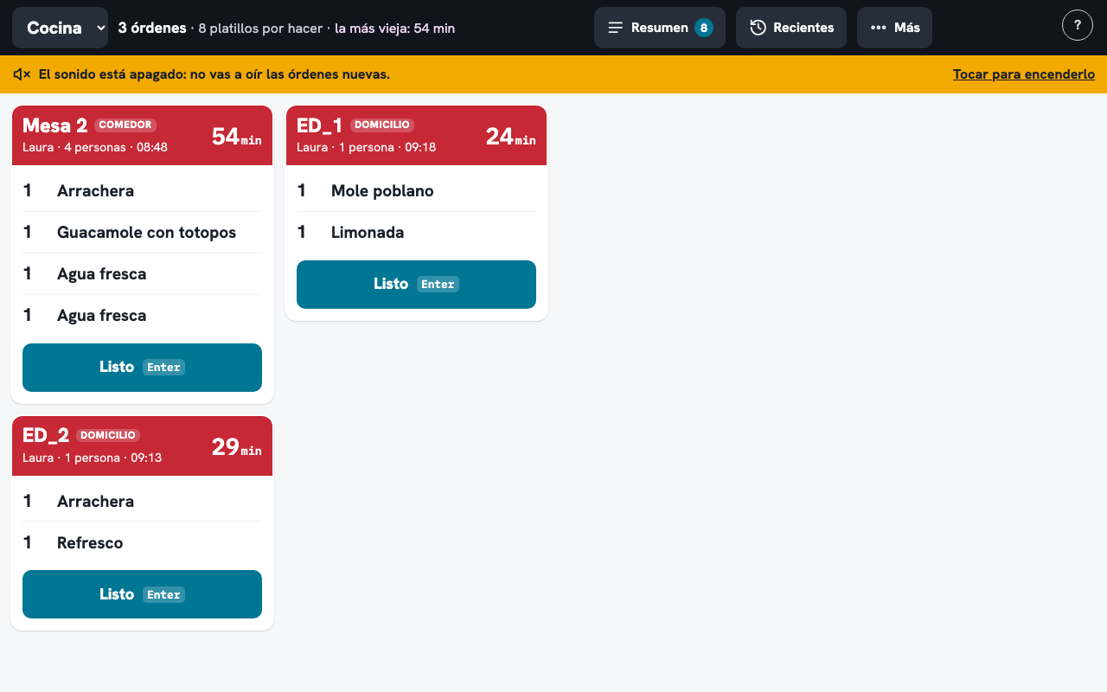Viewport: 1107px width, 692px height.
Task: Click the sound-off warning message text
Action: 214,74
